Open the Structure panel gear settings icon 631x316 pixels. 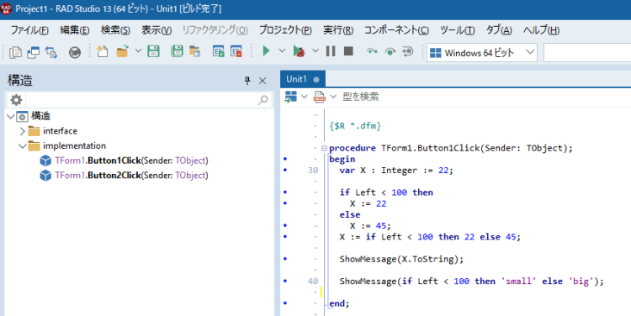(16, 100)
